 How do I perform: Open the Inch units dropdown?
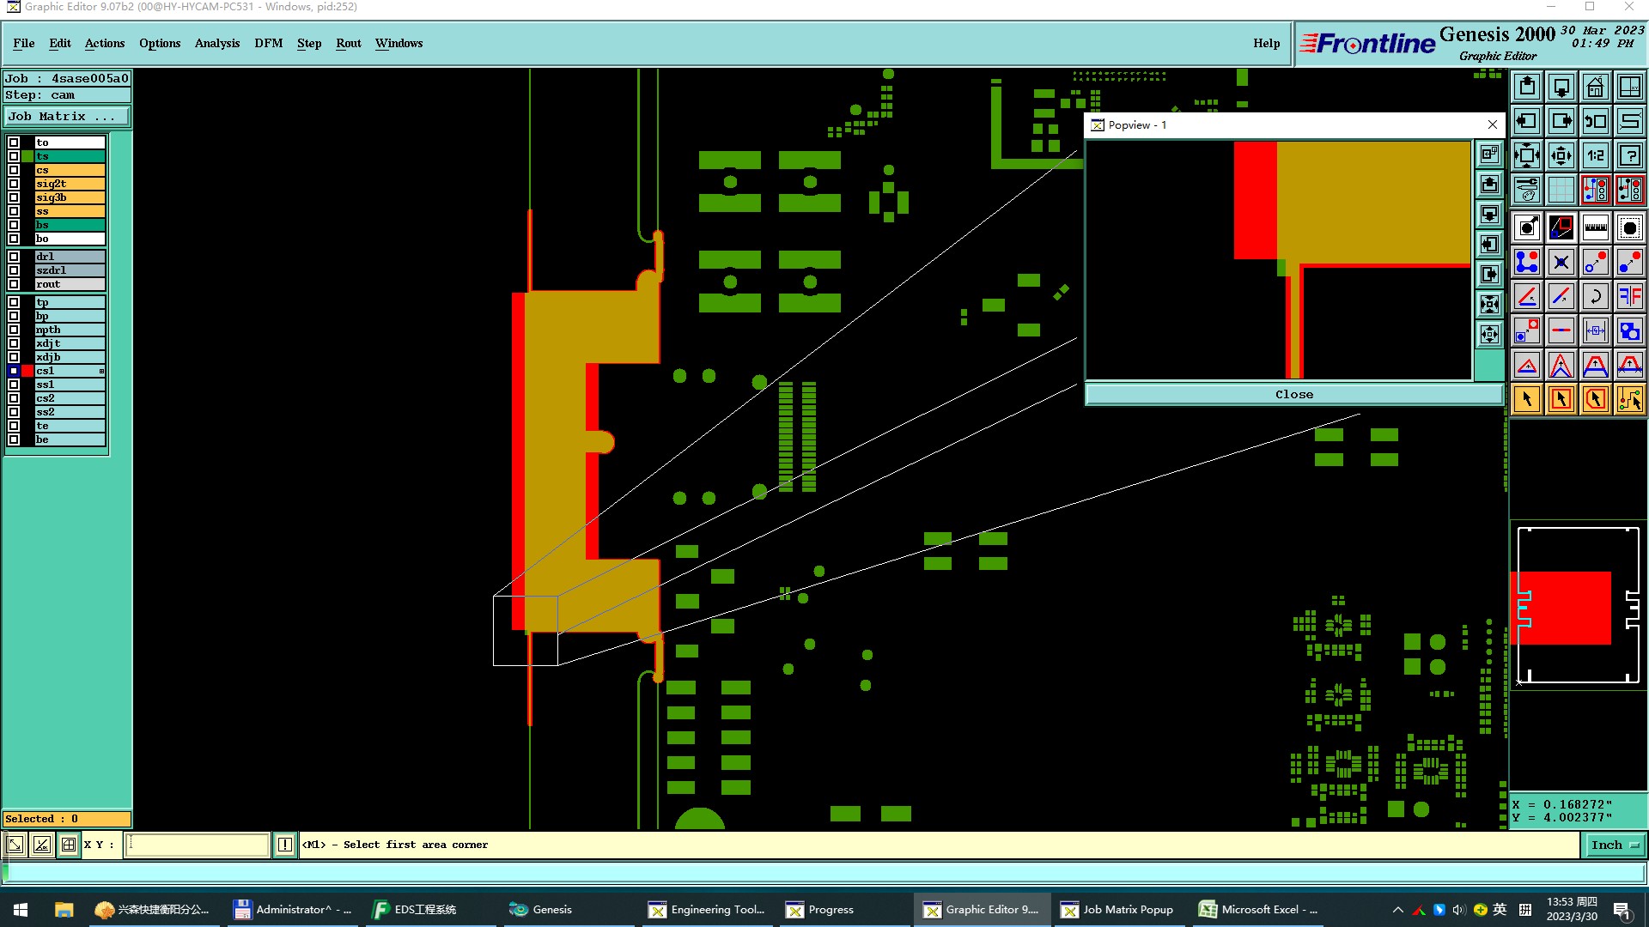click(1615, 845)
